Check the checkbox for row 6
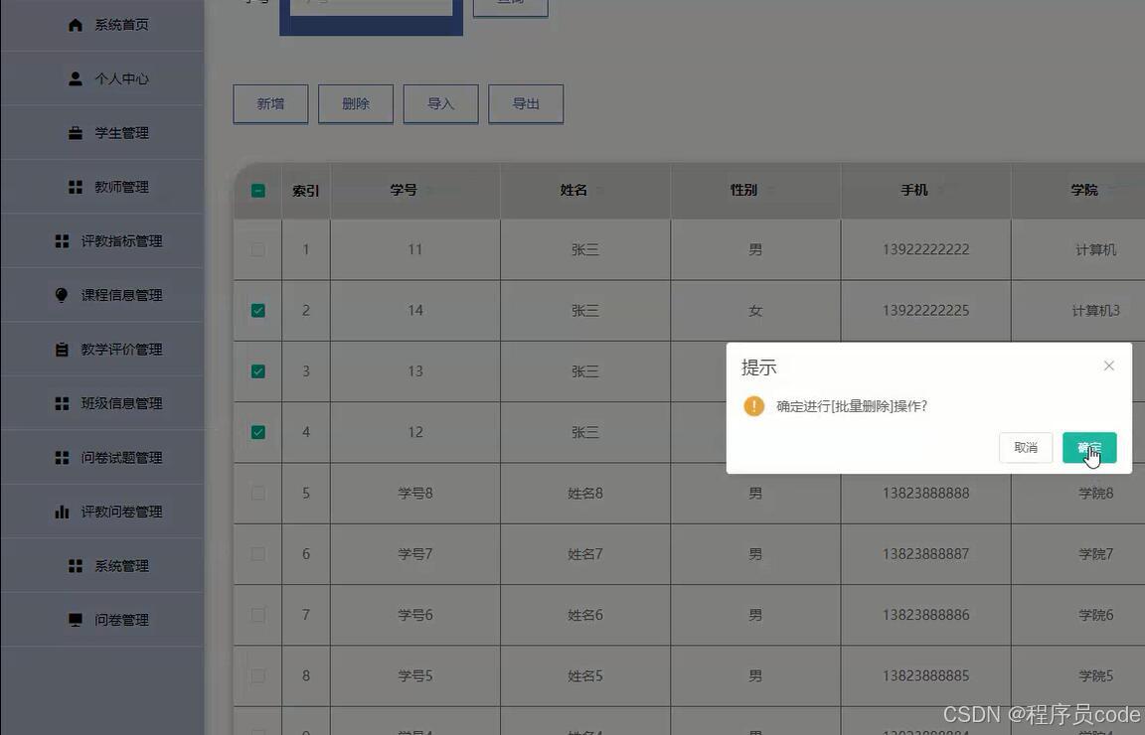This screenshot has width=1145, height=735. [257, 554]
